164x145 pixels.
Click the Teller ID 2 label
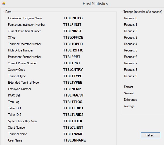[x=15, y=115]
